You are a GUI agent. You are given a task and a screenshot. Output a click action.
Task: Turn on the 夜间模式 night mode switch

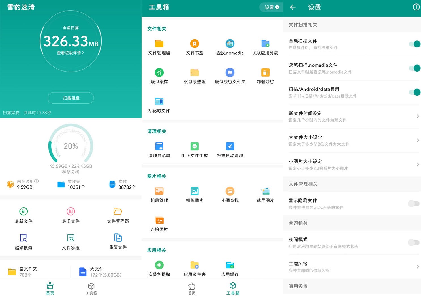tap(414, 243)
